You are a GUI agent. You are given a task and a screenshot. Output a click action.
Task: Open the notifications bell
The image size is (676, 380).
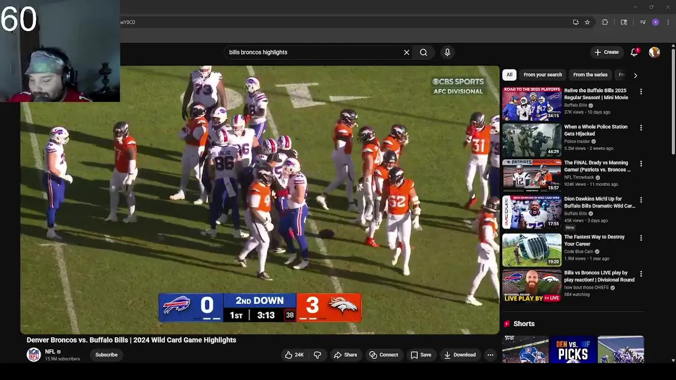(634, 52)
